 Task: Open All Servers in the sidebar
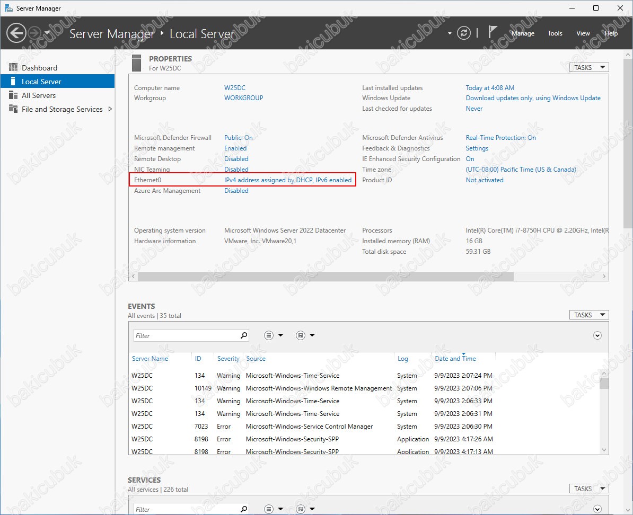click(x=38, y=95)
